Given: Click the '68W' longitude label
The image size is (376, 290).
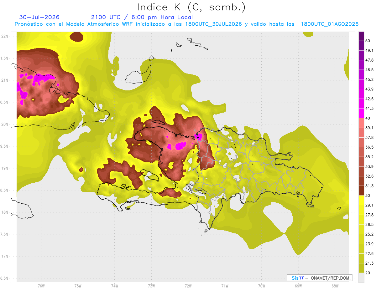Looking at the screenshot, I should point(335,286).
